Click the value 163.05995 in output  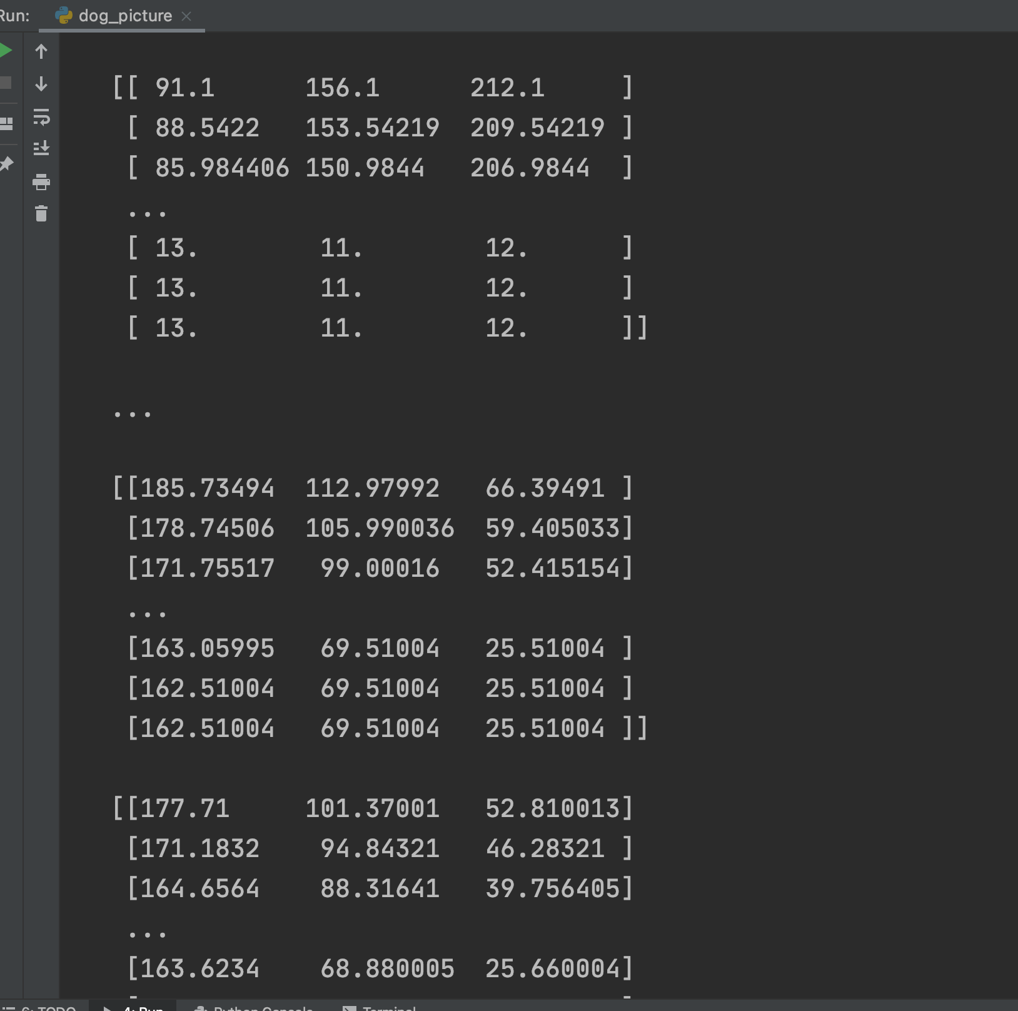pos(207,648)
